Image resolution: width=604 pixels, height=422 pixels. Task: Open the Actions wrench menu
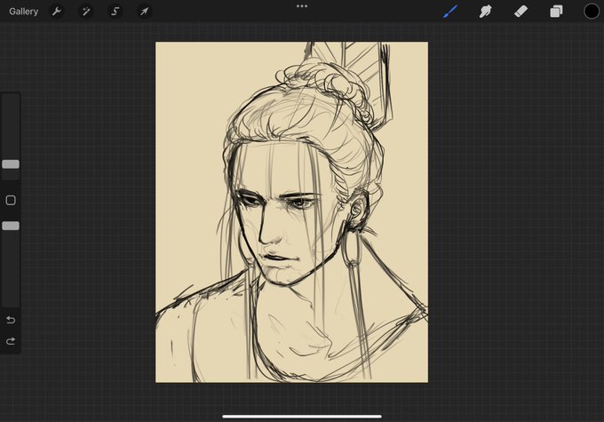(x=57, y=12)
